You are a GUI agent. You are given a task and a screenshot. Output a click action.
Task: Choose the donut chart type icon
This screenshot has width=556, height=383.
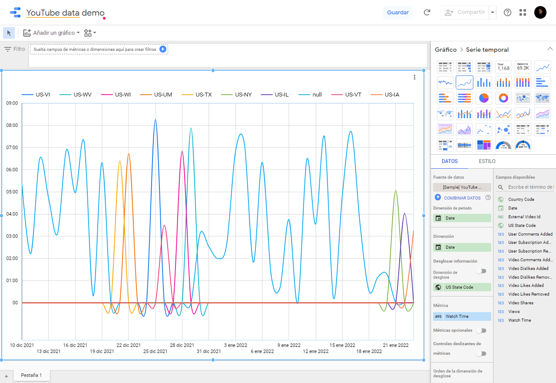tap(503, 98)
